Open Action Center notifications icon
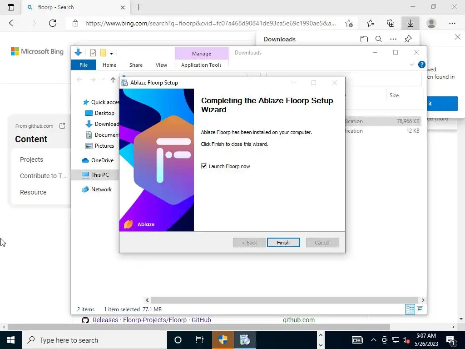 [450, 340]
